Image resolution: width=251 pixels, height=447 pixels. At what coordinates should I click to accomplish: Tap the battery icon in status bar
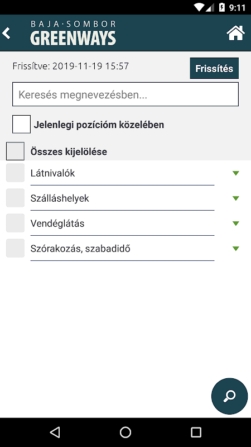[x=222, y=7]
